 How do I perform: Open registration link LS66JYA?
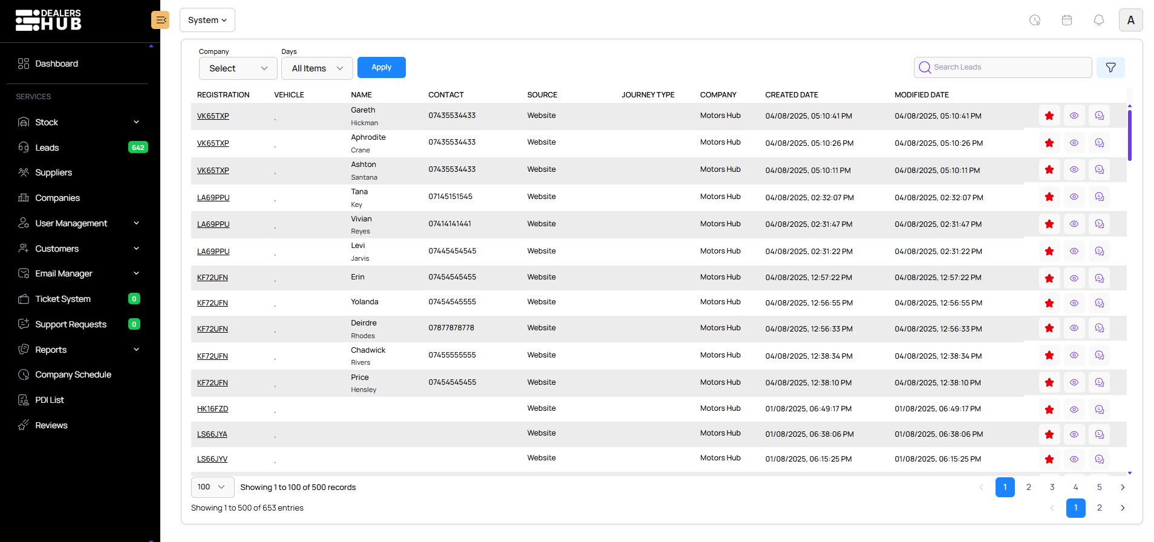coord(212,434)
